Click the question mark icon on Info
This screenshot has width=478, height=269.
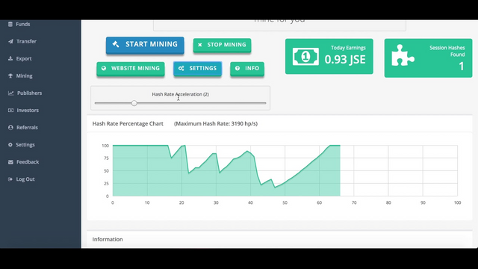[x=238, y=68]
